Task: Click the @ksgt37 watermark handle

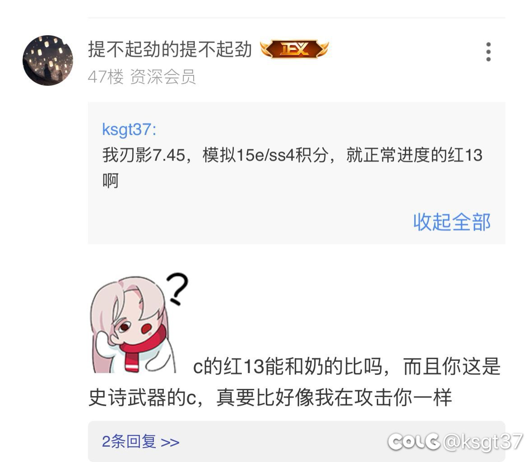Action: pos(483,441)
